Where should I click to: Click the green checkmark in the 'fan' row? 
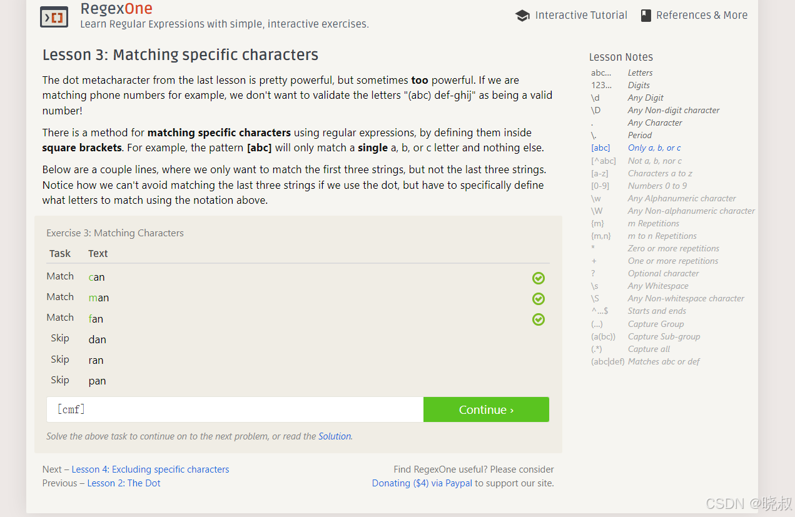[x=538, y=319]
